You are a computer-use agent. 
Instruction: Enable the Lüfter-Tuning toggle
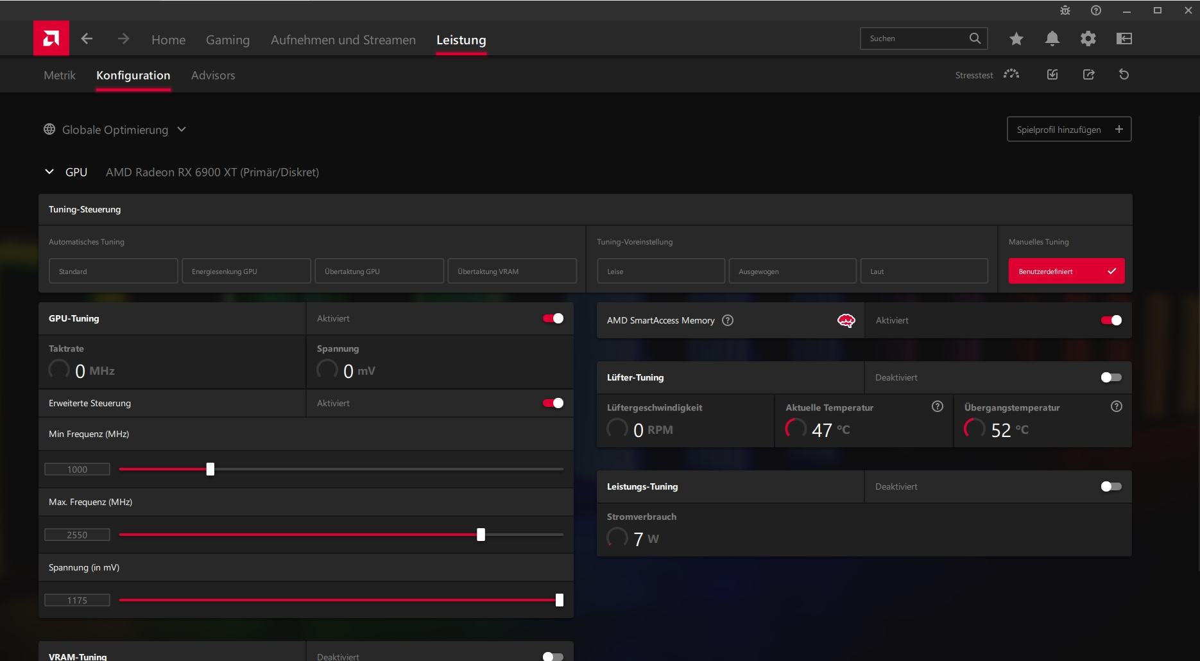1111,377
